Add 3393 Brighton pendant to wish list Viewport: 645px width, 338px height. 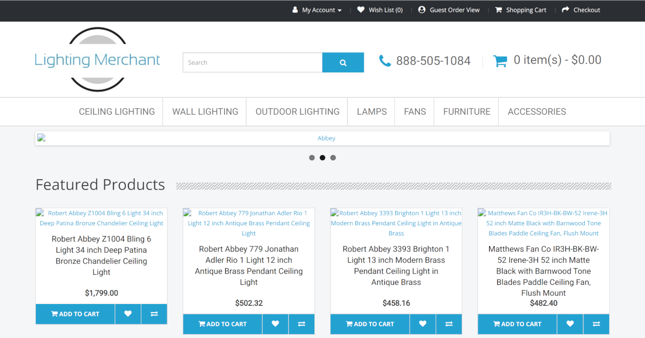point(422,324)
